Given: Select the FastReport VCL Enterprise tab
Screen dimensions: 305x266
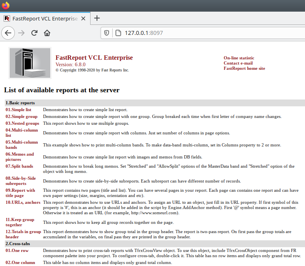Looking at the screenshot, I should click(45, 18).
